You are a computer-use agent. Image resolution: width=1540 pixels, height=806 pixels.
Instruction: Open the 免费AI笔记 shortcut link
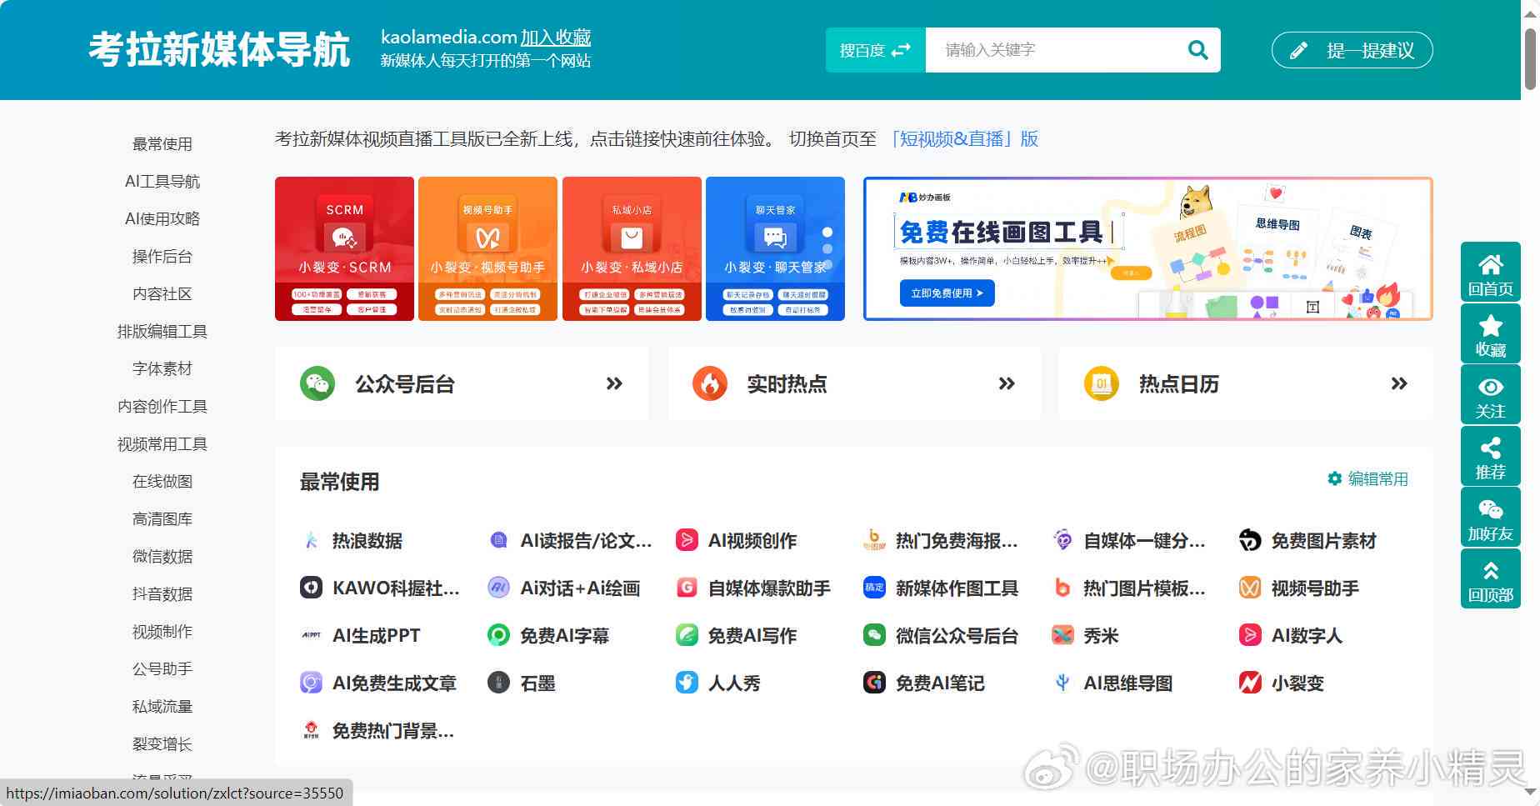924,683
